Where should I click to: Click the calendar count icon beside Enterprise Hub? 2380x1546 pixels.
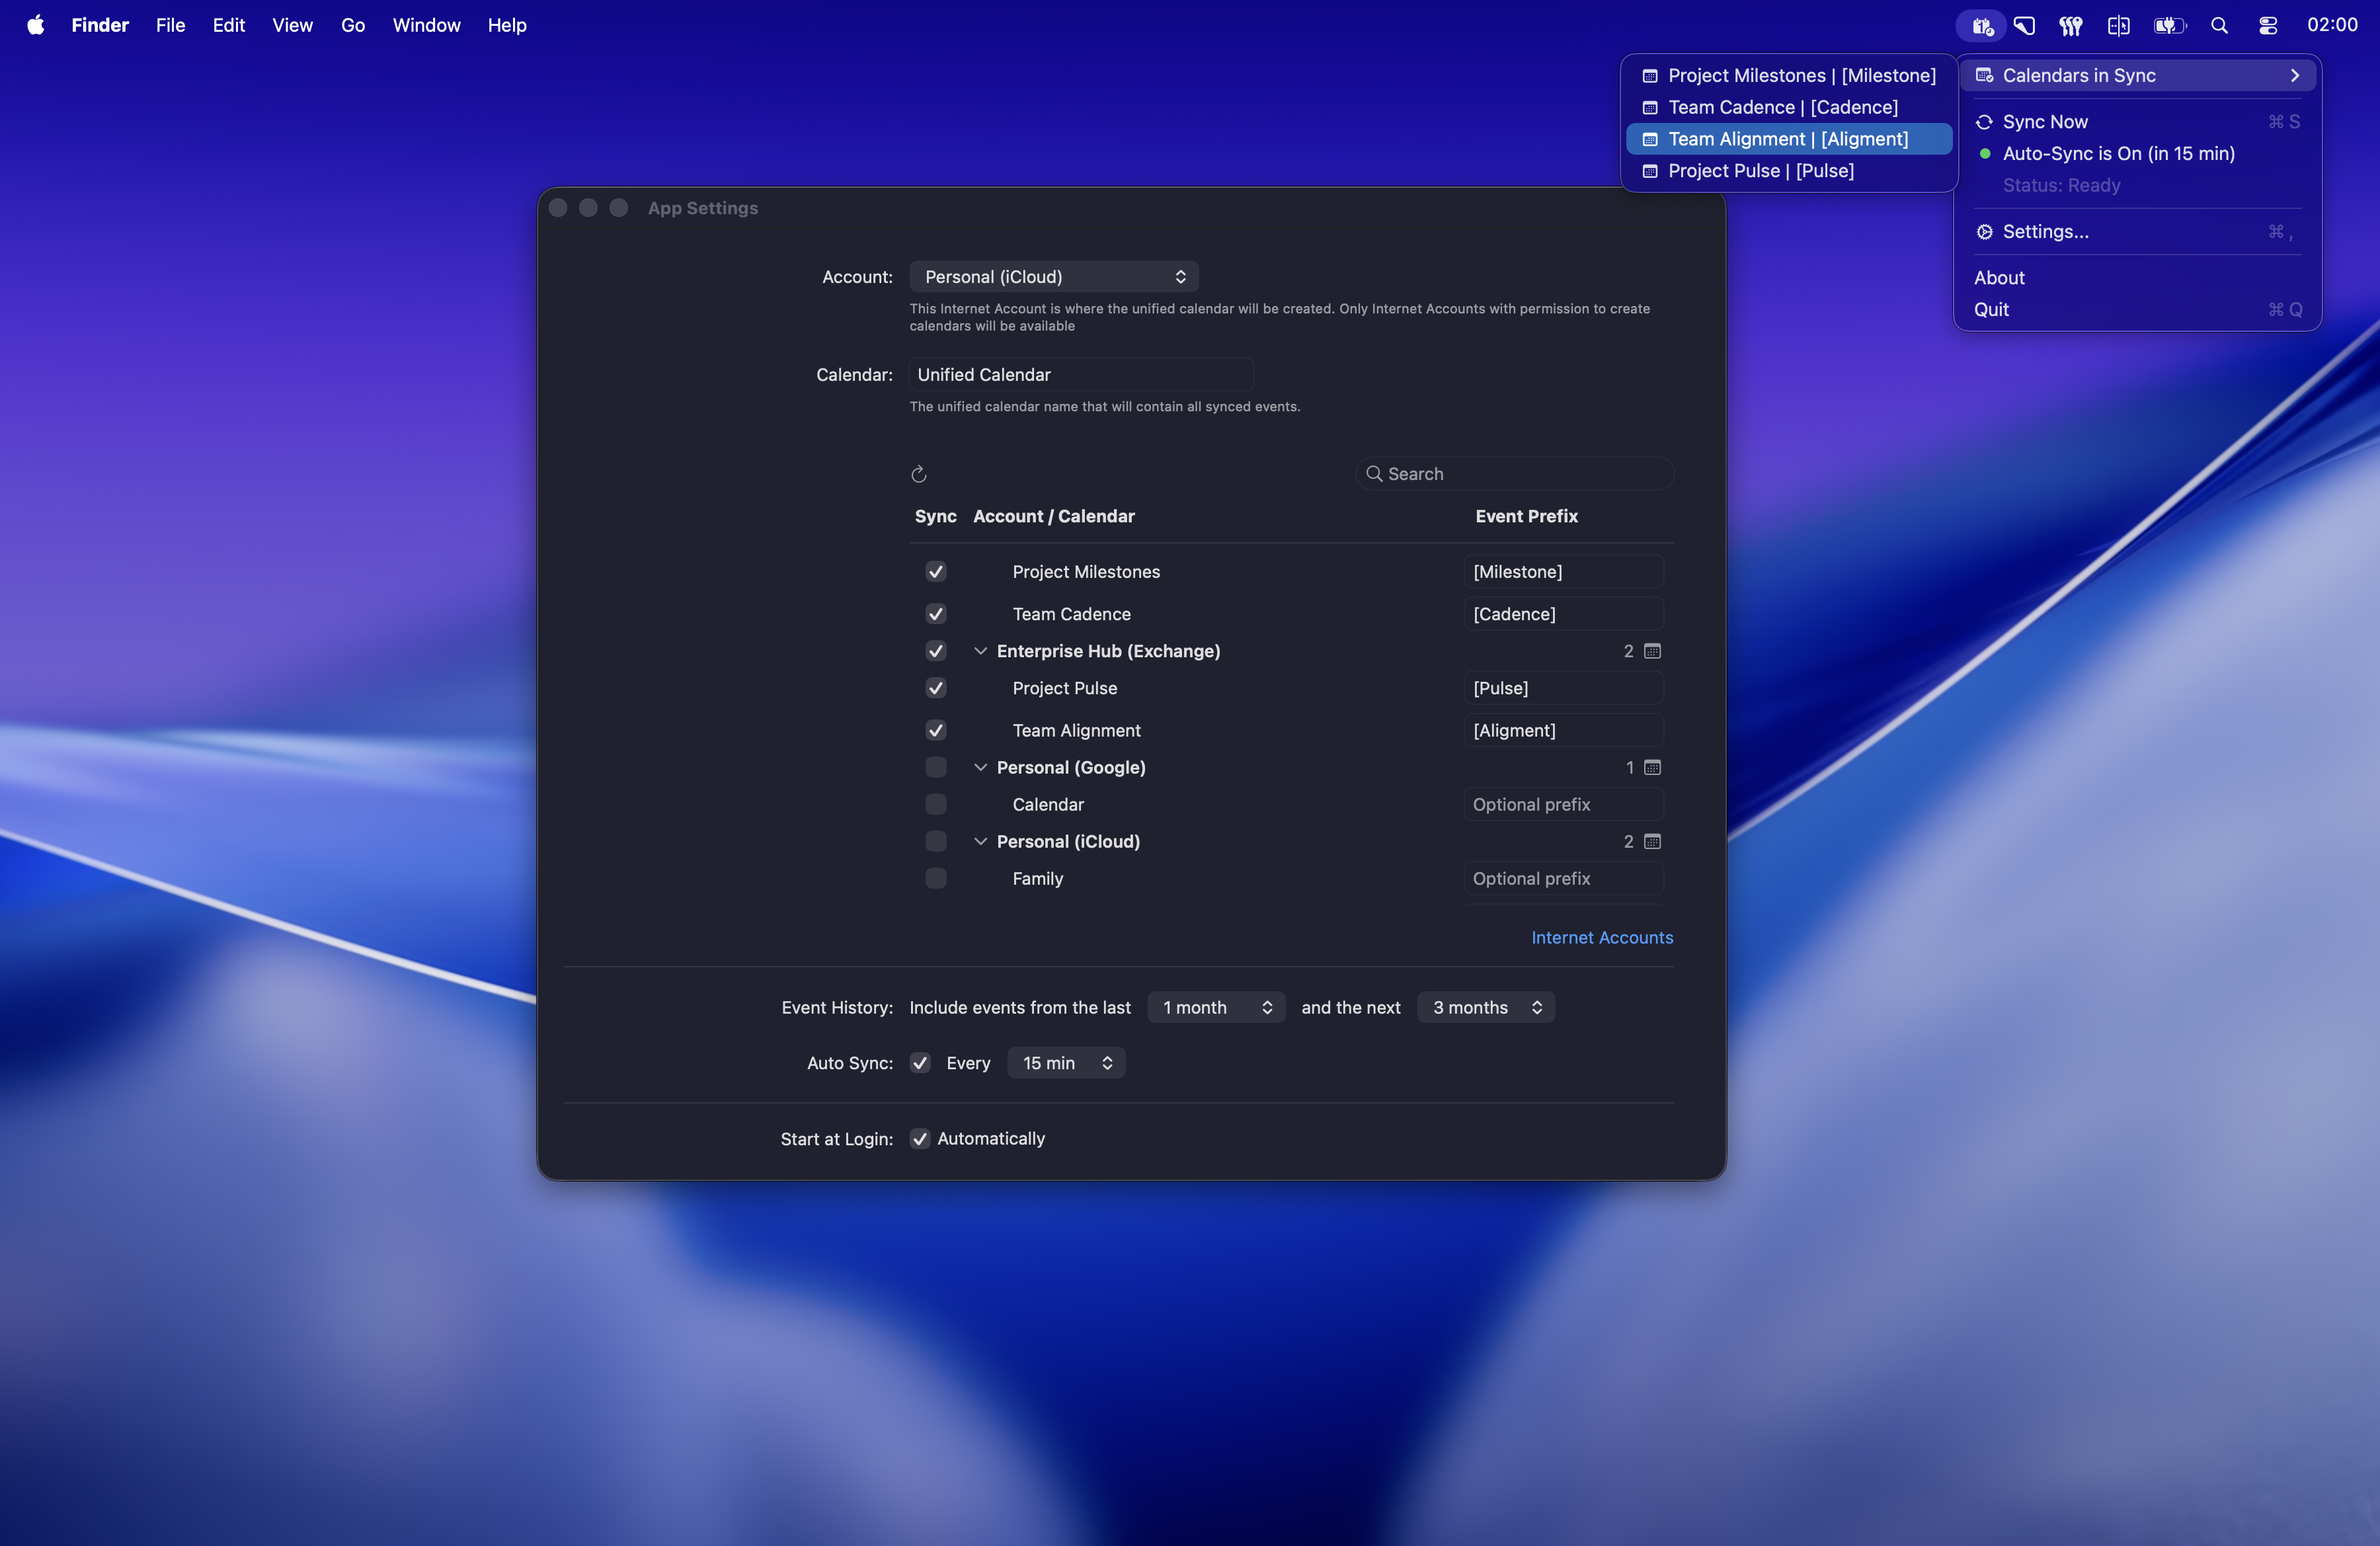click(x=1652, y=651)
